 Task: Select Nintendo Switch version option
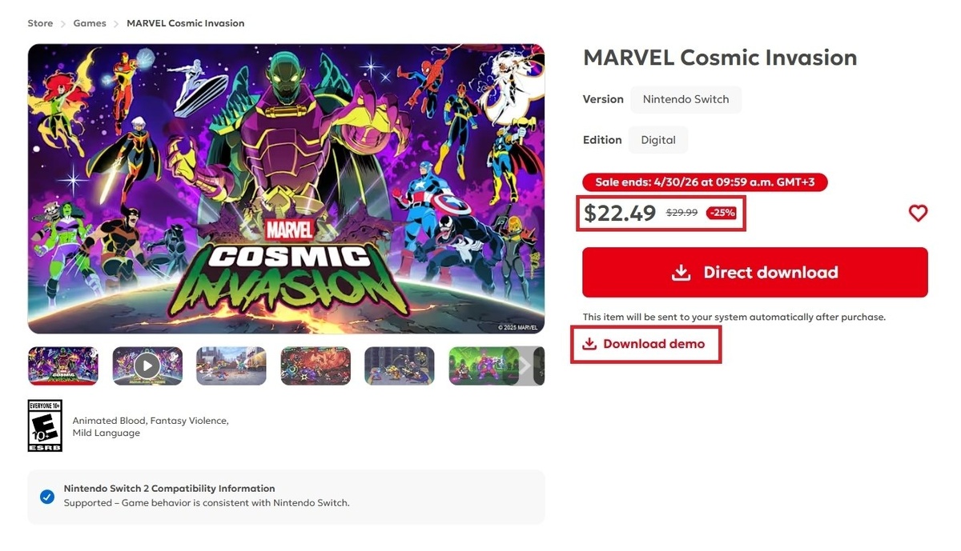point(686,100)
